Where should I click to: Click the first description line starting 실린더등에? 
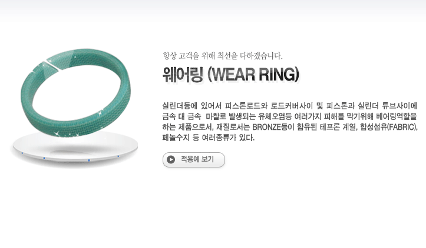(x=289, y=105)
